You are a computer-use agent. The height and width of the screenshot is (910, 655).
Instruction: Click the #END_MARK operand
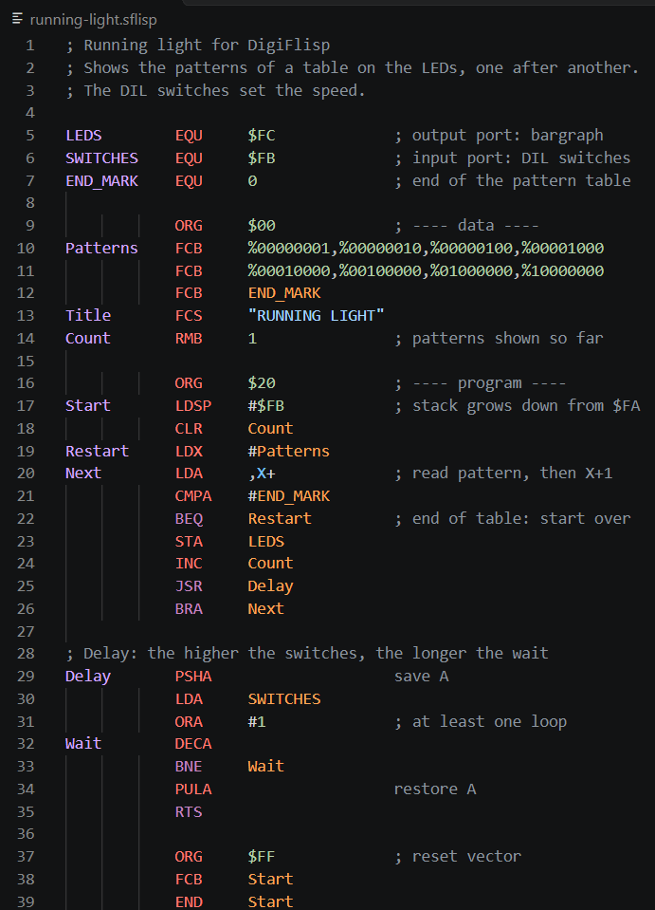click(289, 496)
